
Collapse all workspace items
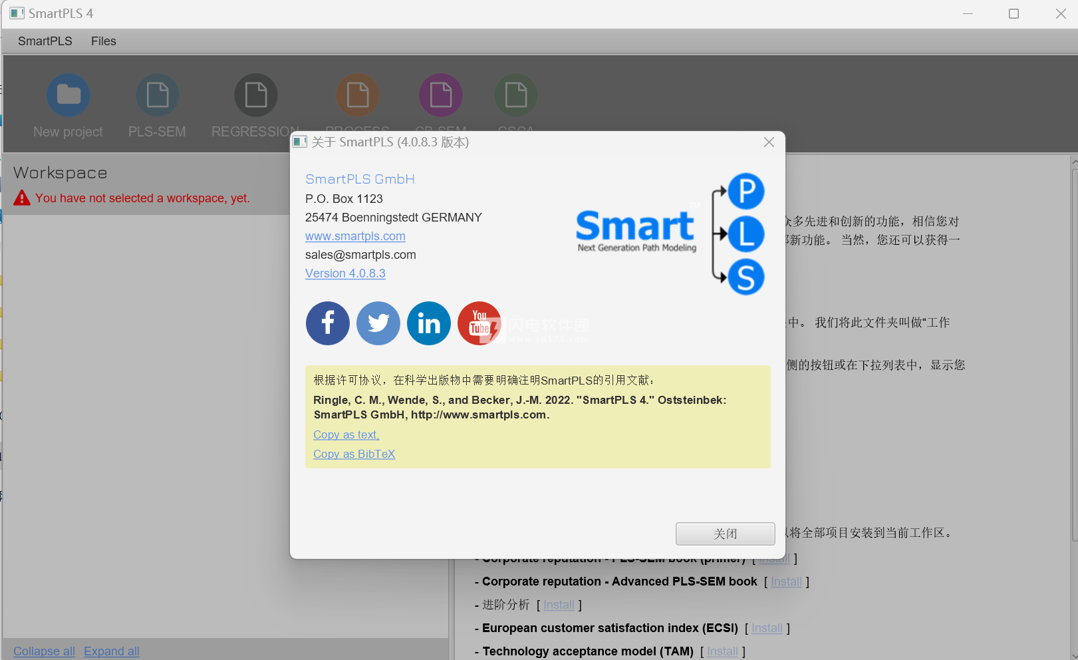43,651
